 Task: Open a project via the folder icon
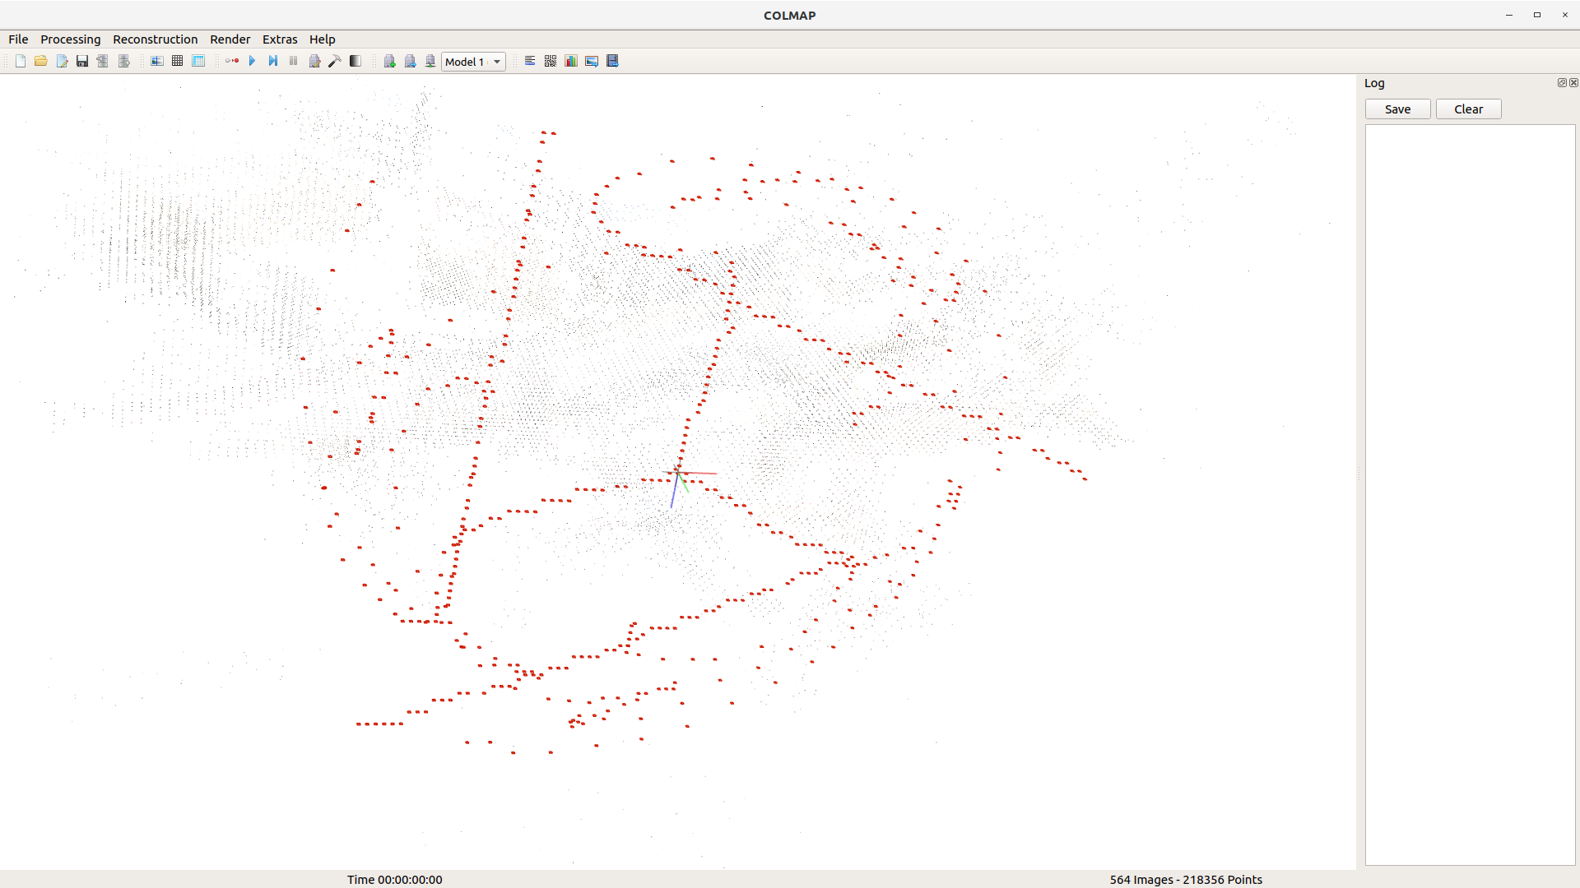pyautogui.click(x=40, y=61)
